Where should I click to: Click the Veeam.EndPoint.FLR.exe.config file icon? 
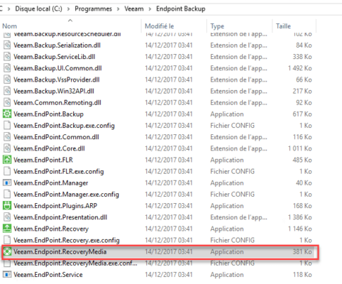pyautogui.click(x=7, y=172)
